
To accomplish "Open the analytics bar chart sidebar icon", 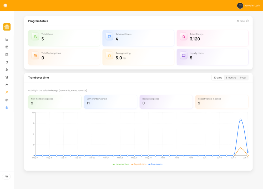I will click(7, 39).
